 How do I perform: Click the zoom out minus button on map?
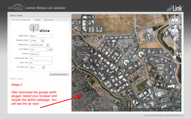pyautogui.click(x=174, y=57)
